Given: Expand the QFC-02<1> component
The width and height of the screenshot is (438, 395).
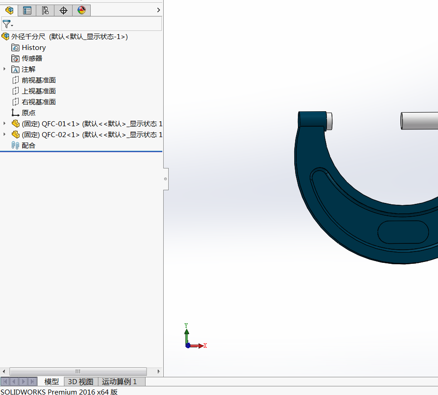Looking at the screenshot, I should (4, 134).
